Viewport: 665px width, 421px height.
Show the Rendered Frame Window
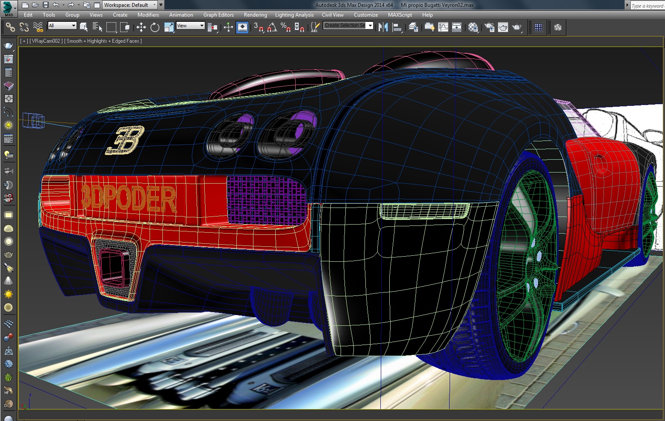point(503,27)
